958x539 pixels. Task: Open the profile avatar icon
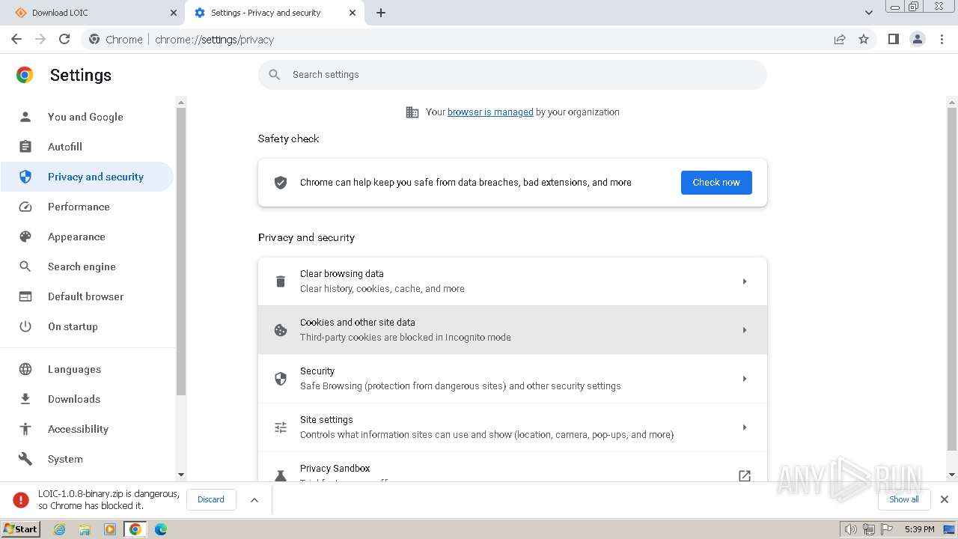(918, 39)
